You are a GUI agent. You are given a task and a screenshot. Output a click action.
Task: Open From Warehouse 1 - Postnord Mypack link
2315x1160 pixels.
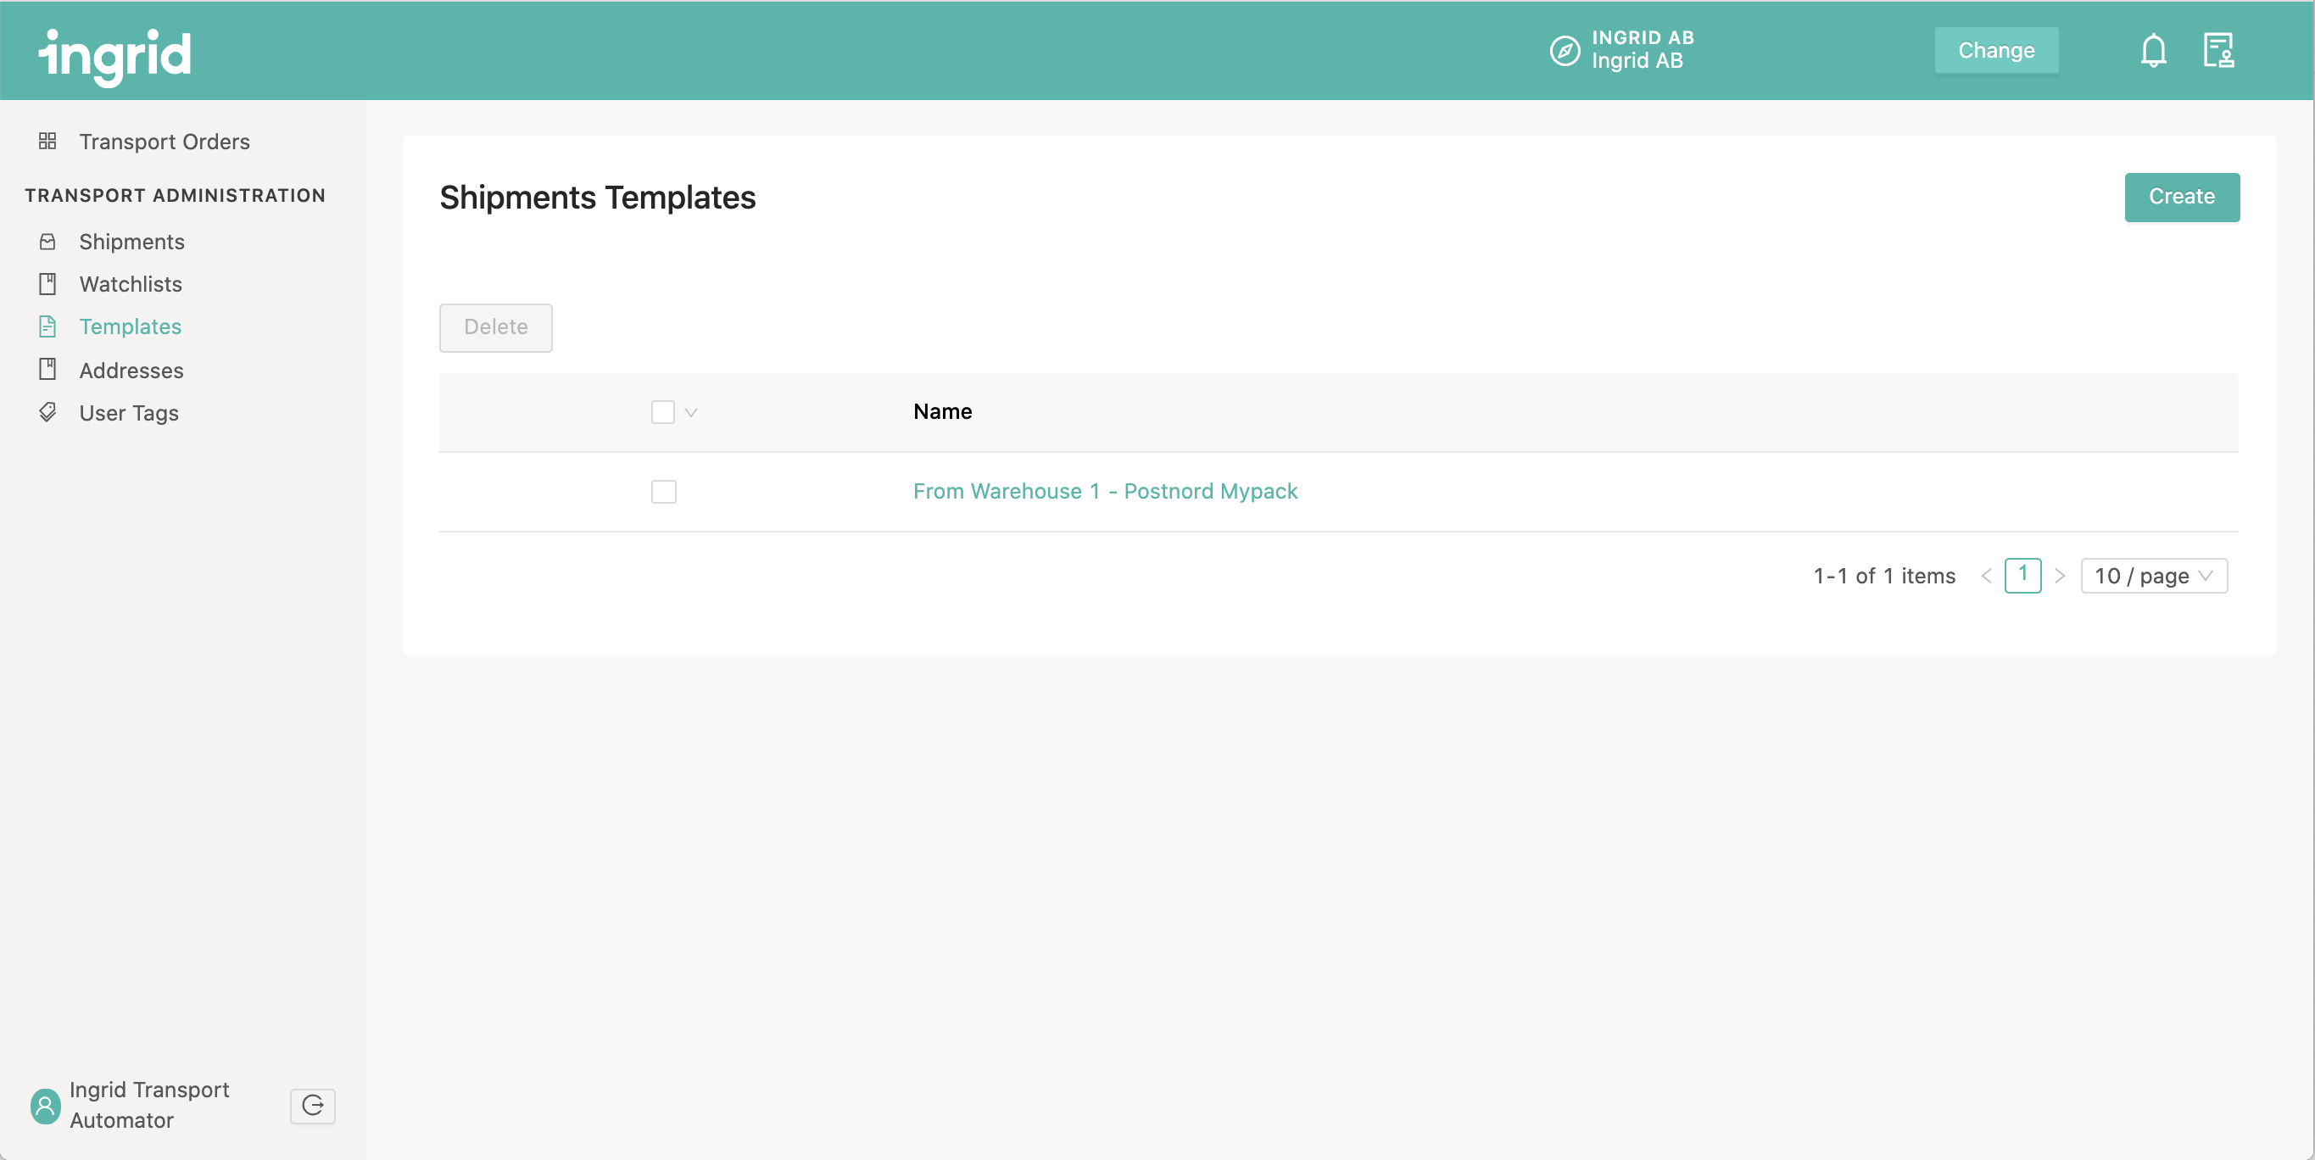tap(1107, 491)
